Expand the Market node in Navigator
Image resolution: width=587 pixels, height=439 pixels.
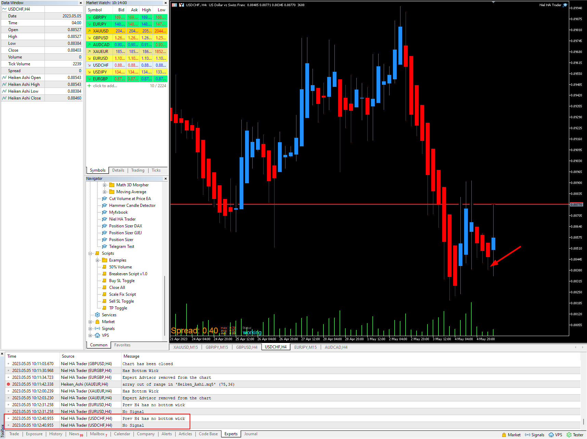pyautogui.click(x=90, y=322)
